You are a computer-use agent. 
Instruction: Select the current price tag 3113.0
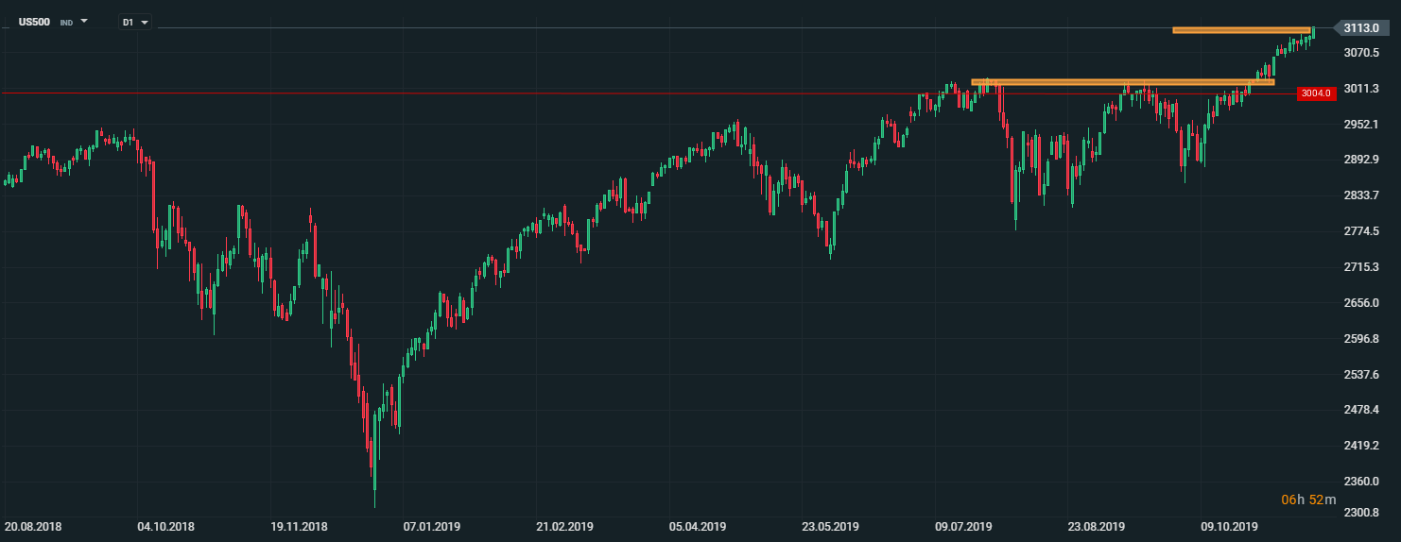coord(1361,28)
